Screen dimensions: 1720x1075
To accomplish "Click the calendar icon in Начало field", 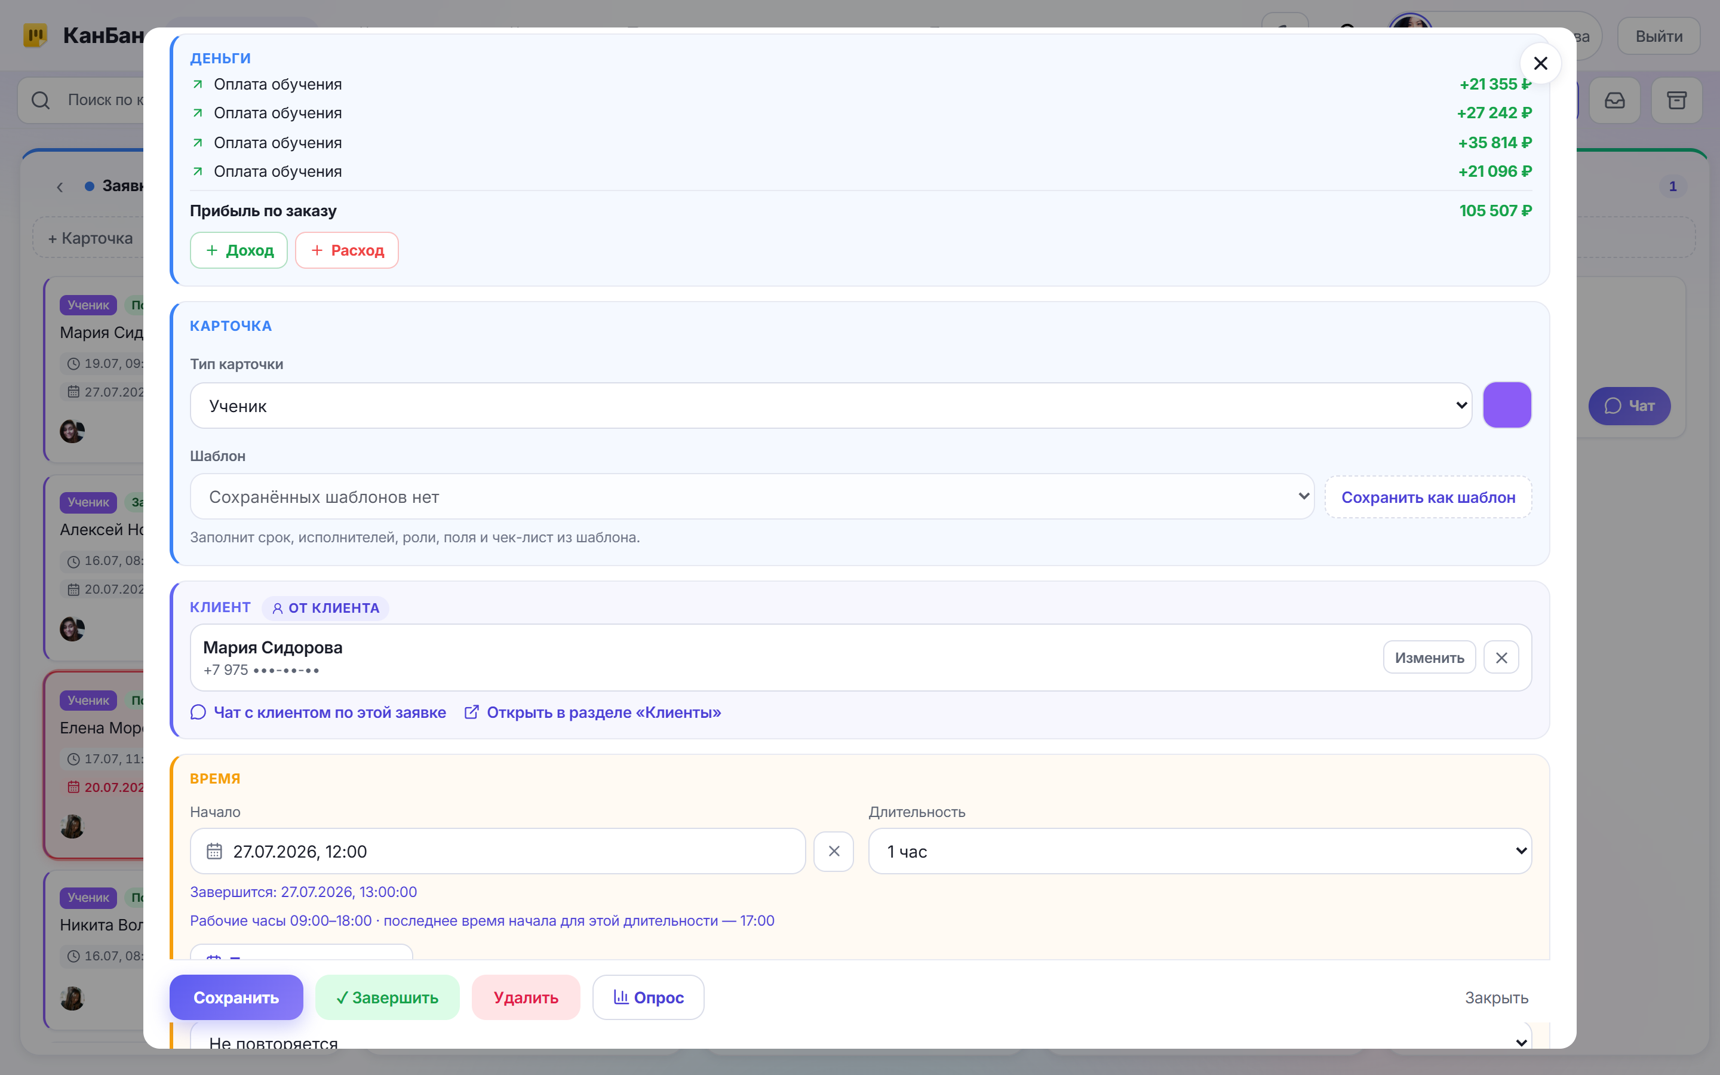I will pyautogui.click(x=214, y=851).
